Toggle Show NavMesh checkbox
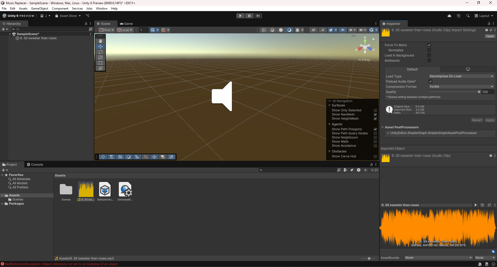The height and width of the screenshot is (267, 497). 375,115
